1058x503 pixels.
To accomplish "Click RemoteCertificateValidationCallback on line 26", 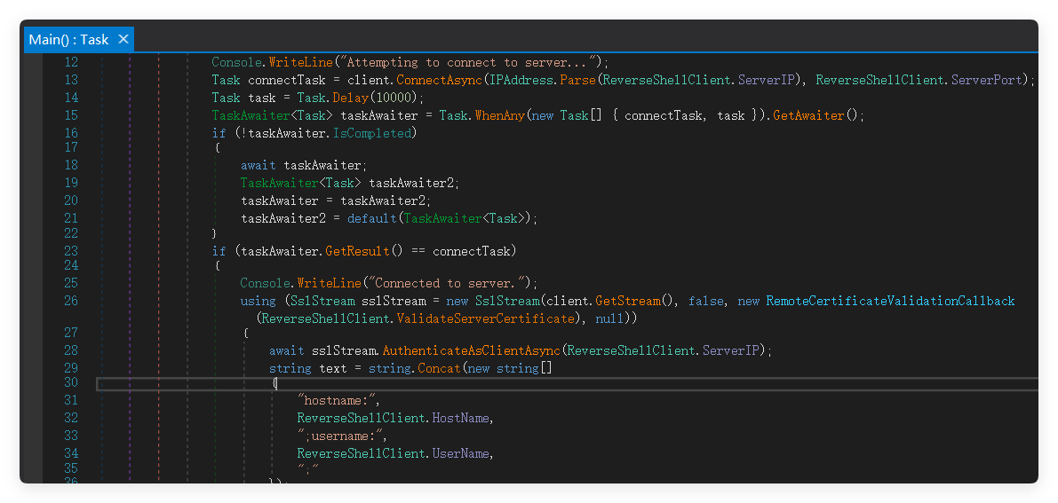I will 890,301.
